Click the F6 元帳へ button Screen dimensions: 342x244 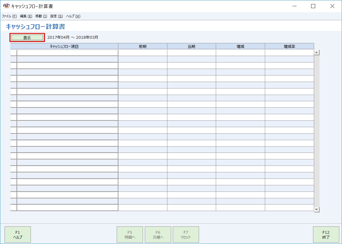(158, 235)
